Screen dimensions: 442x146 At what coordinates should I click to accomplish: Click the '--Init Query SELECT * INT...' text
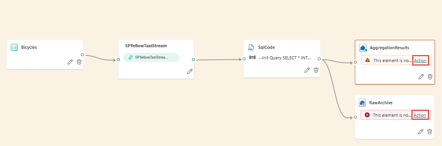[x=285, y=58]
